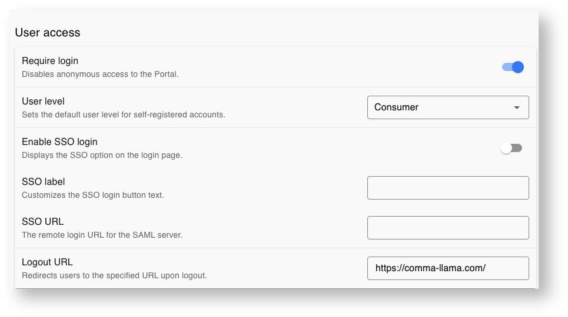Click the 'remote login URL for SAML' description
The width and height of the screenshot is (568, 317).
[x=102, y=235]
